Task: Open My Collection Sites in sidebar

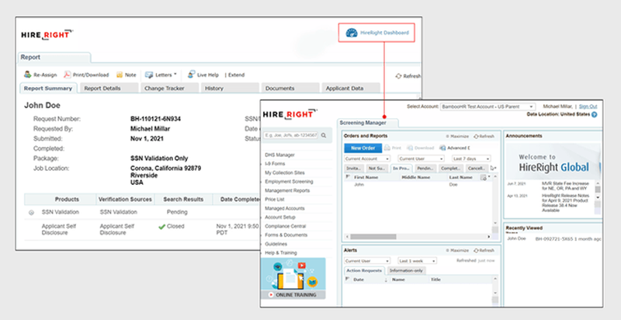Action: pos(285,172)
